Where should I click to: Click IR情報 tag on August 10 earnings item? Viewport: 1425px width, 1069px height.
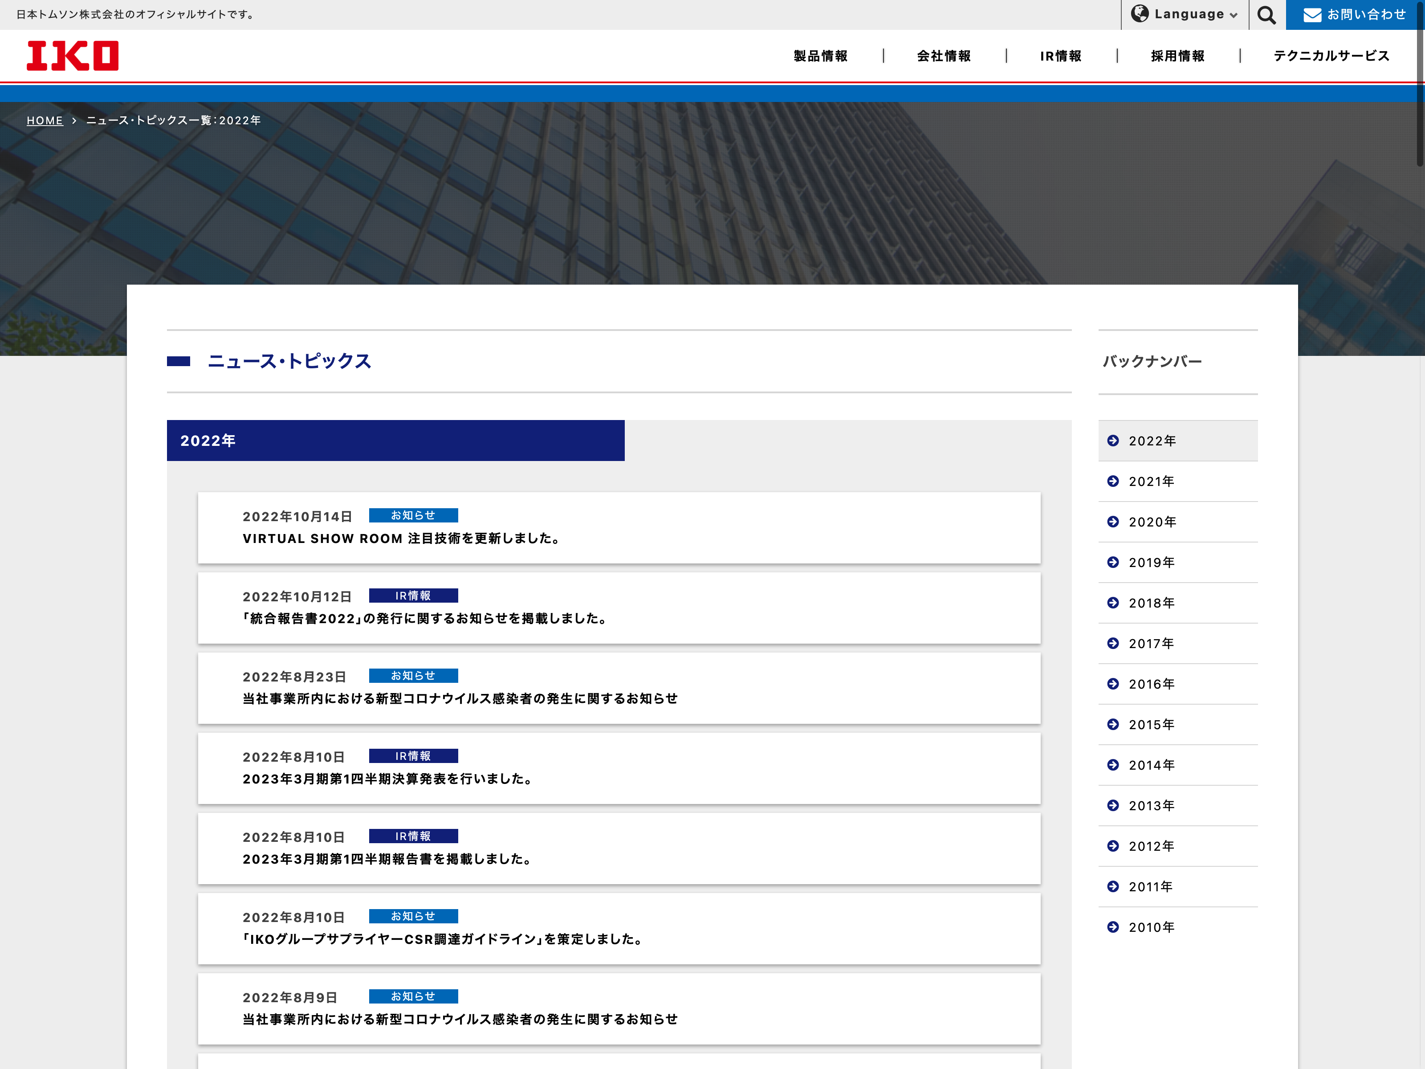point(413,756)
